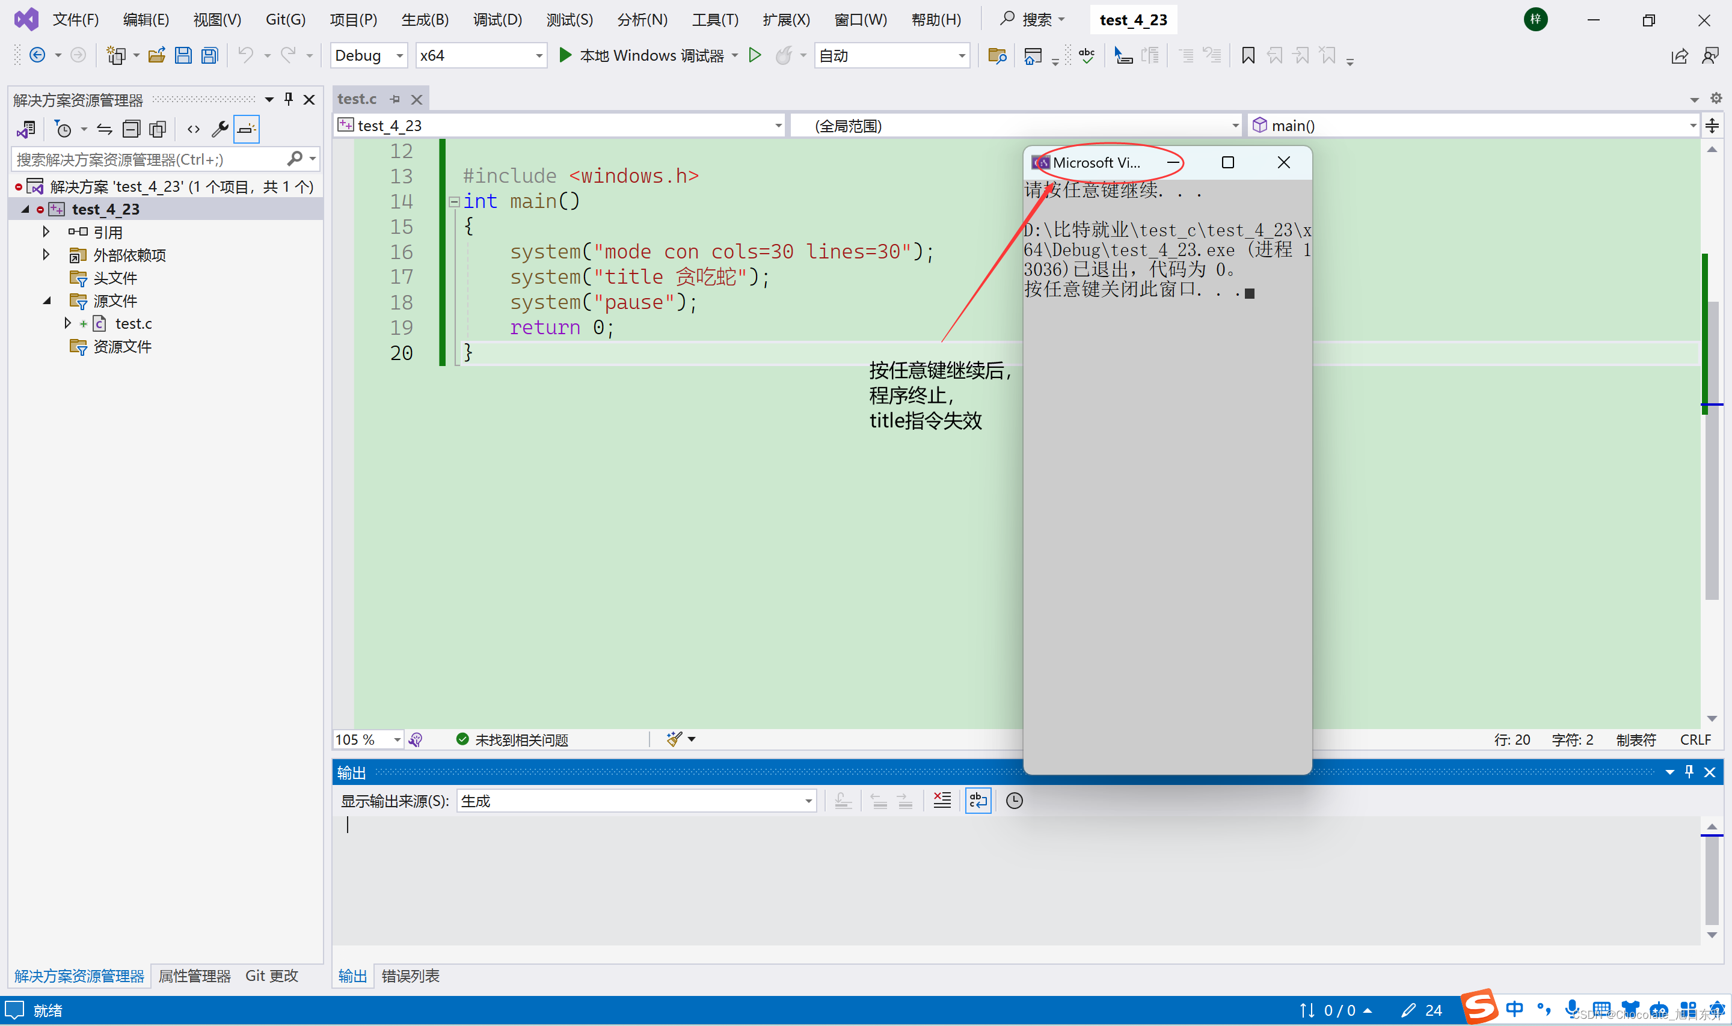This screenshot has width=1732, height=1026.
Task: Open the (全局范围) scope dropdown
Action: point(1015,126)
